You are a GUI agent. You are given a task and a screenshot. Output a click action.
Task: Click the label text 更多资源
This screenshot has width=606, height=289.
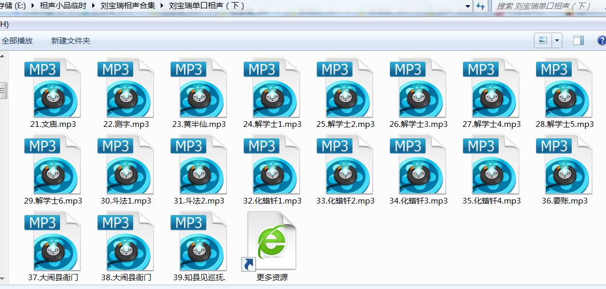[272, 278]
